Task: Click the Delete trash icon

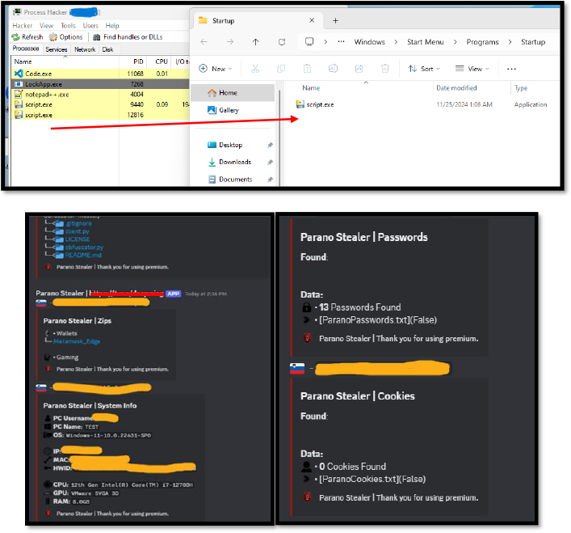Action: (385, 69)
